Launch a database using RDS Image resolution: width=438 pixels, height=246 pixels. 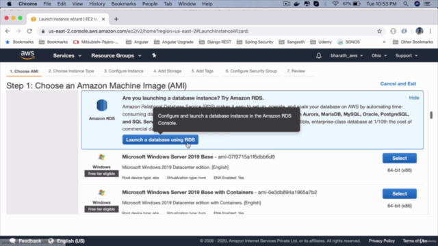160,139
